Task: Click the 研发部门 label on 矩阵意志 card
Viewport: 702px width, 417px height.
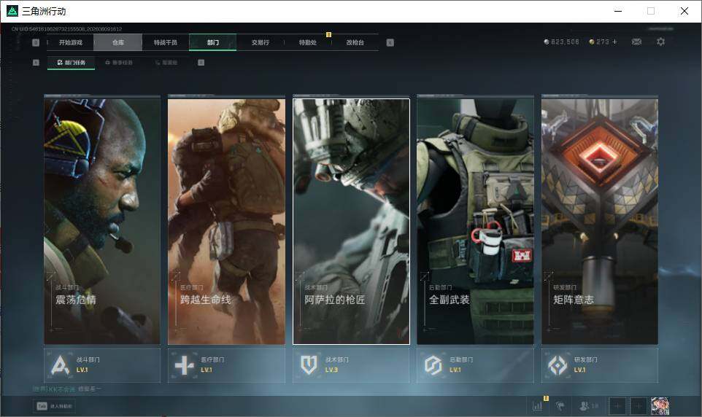Action: [x=565, y=287]
